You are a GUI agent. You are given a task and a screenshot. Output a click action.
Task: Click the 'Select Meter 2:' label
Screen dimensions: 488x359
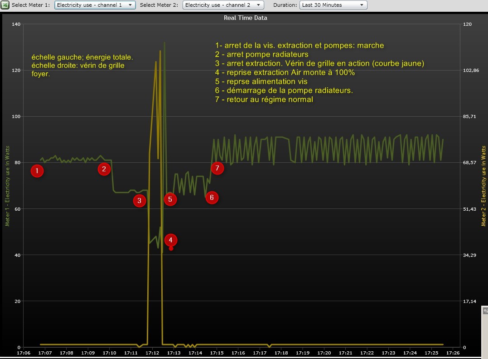(x=159, y=5)
